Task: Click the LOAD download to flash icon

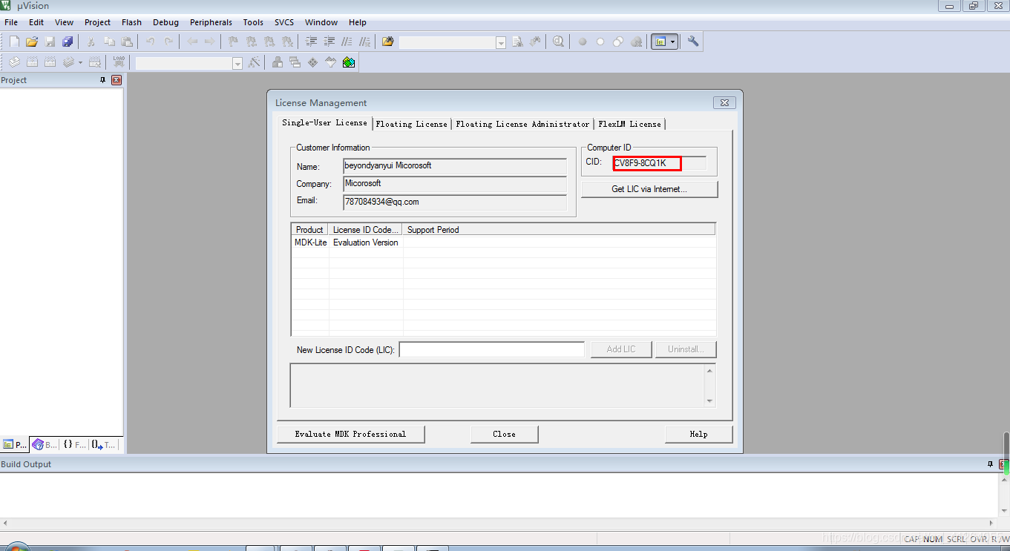Action: [x=119, y=62]
